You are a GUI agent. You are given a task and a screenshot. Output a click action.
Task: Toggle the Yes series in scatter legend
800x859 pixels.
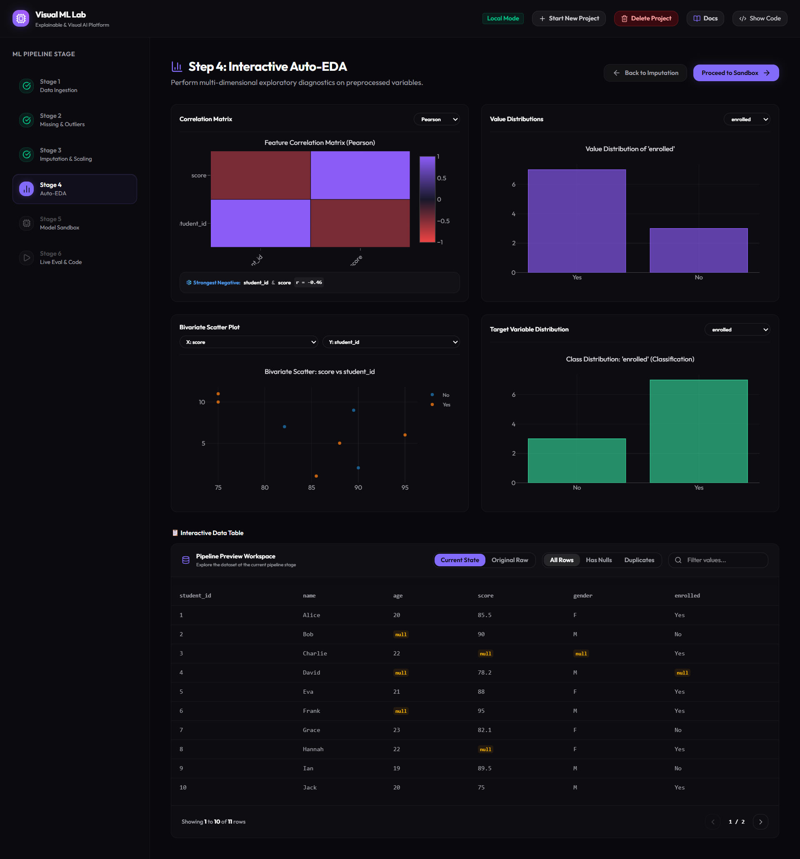tap(440, 404)
